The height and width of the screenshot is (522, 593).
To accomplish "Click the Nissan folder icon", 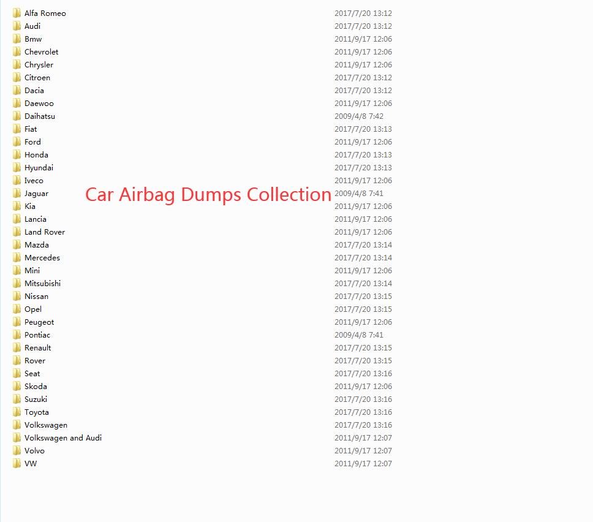I will (x=17, y=296).
